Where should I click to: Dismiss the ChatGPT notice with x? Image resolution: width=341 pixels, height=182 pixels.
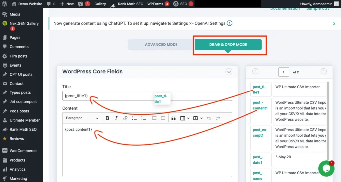click(334, 24)
